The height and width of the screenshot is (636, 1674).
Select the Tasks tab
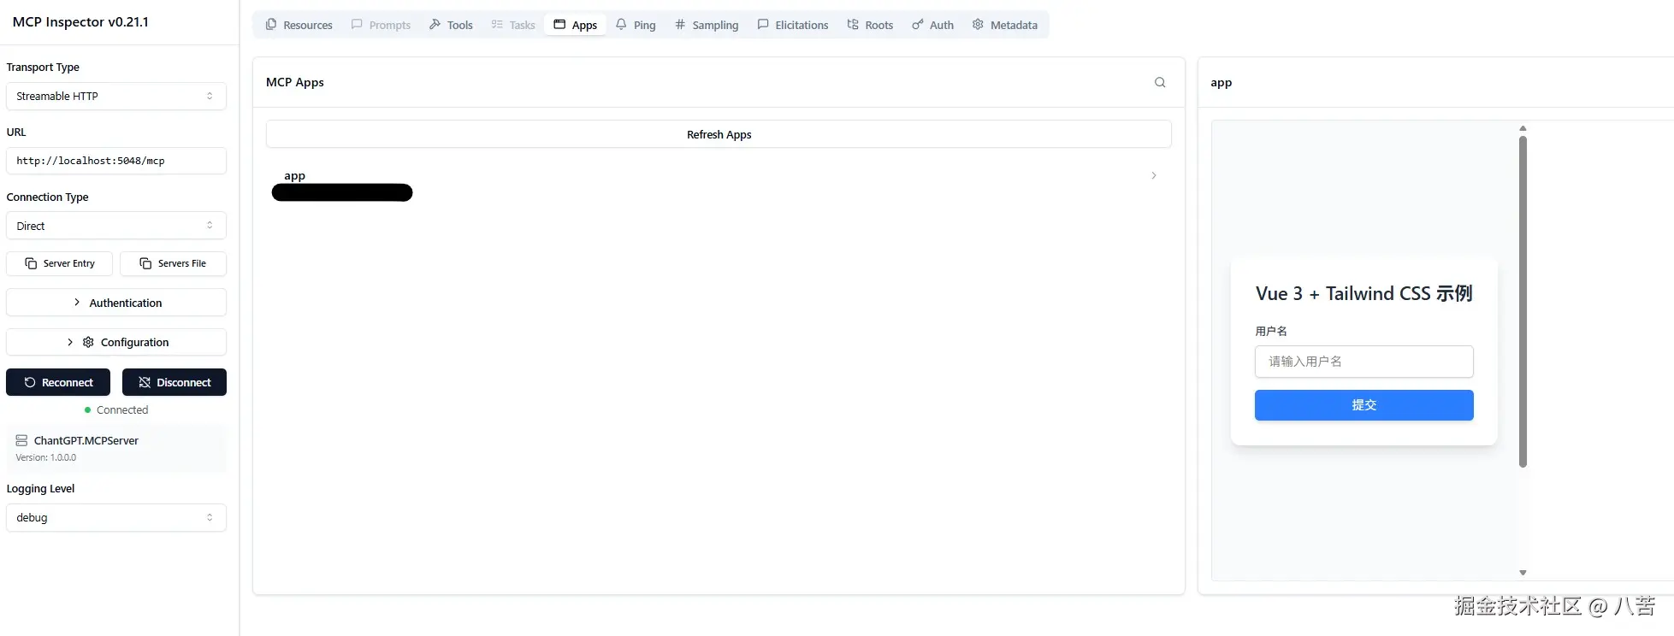point(513,25)
